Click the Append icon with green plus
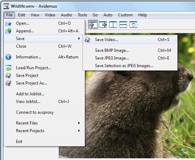The width and height of the screenshot is (195, 160). click(x=8, y=31)
